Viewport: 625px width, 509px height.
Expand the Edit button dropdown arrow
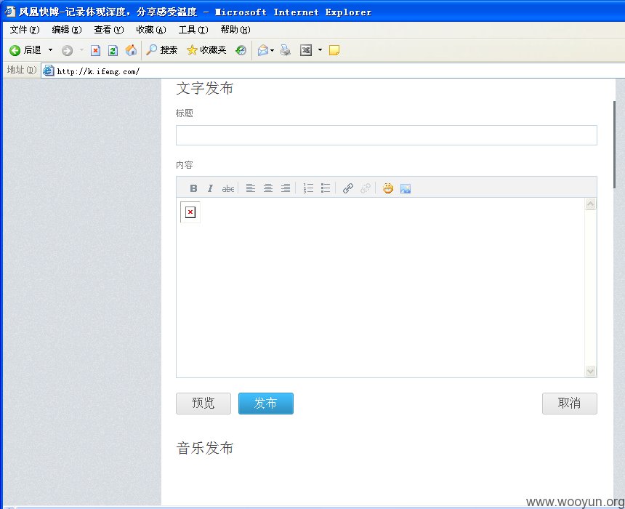click(x=320, y=50)
